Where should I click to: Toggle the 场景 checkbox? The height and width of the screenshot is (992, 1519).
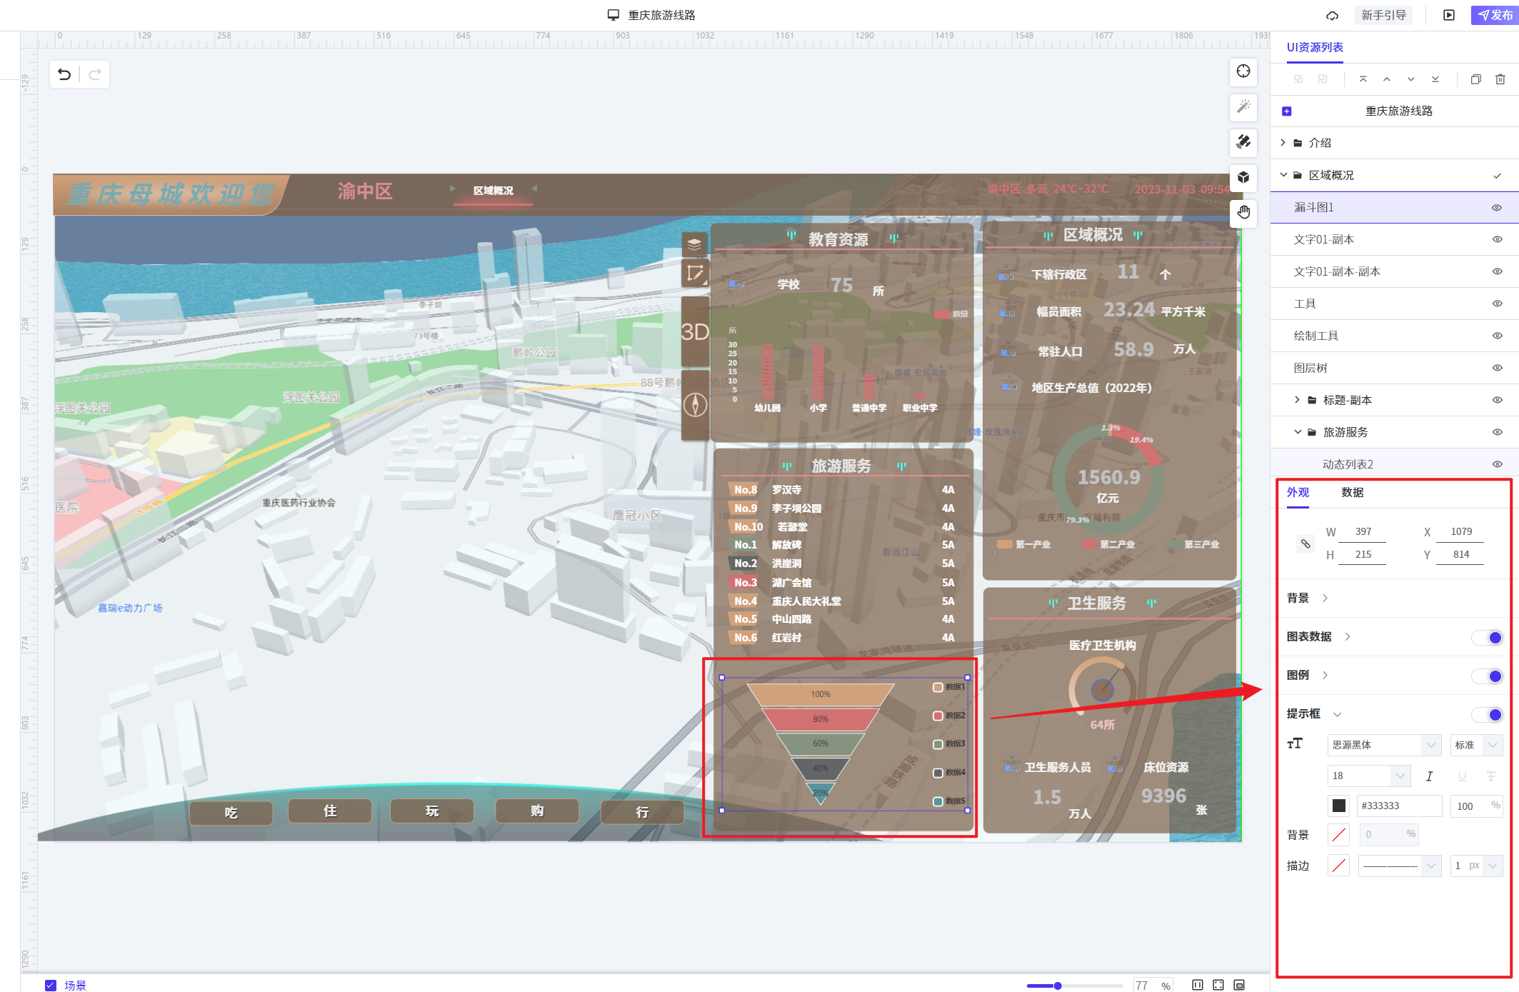tap(51, 986)
